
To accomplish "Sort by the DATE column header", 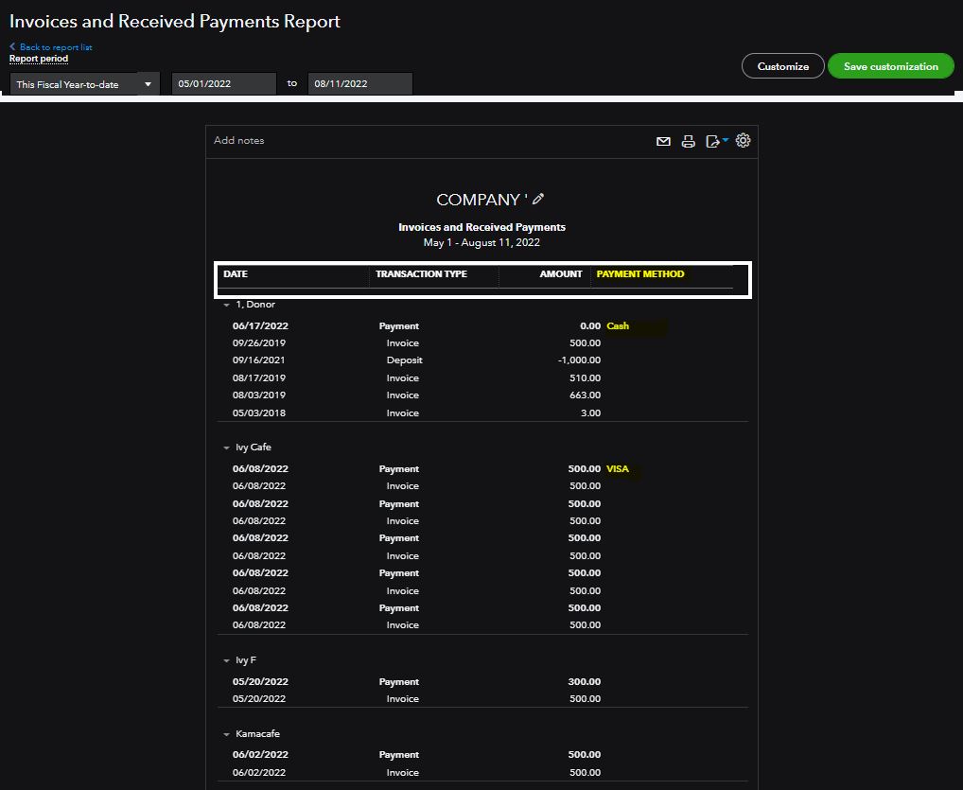I will [236, 274].
